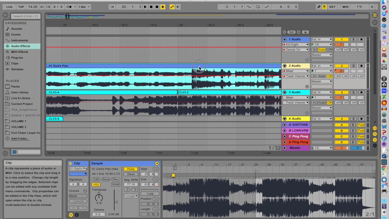
Task: Toggle the In/Out section show button
Action: pos(375,128)
